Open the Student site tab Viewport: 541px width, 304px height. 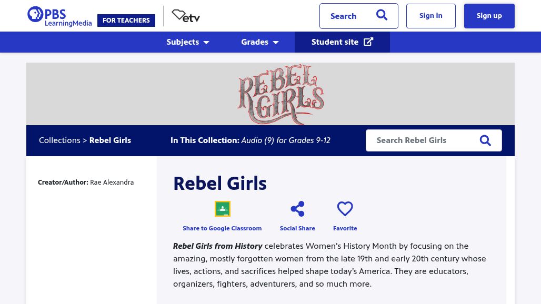click(x=335, y=42)
